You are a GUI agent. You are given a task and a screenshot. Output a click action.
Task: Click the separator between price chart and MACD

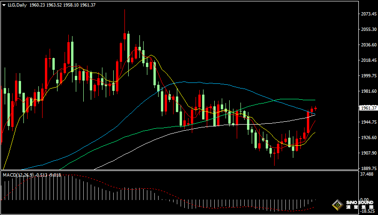(178, 171)
